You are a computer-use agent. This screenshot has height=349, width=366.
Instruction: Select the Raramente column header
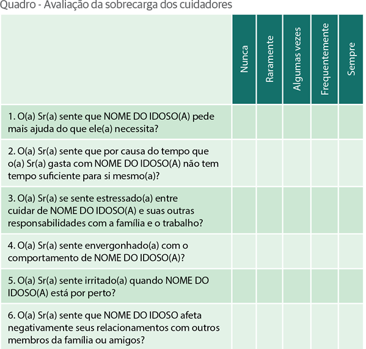click(x=269, y=59)
